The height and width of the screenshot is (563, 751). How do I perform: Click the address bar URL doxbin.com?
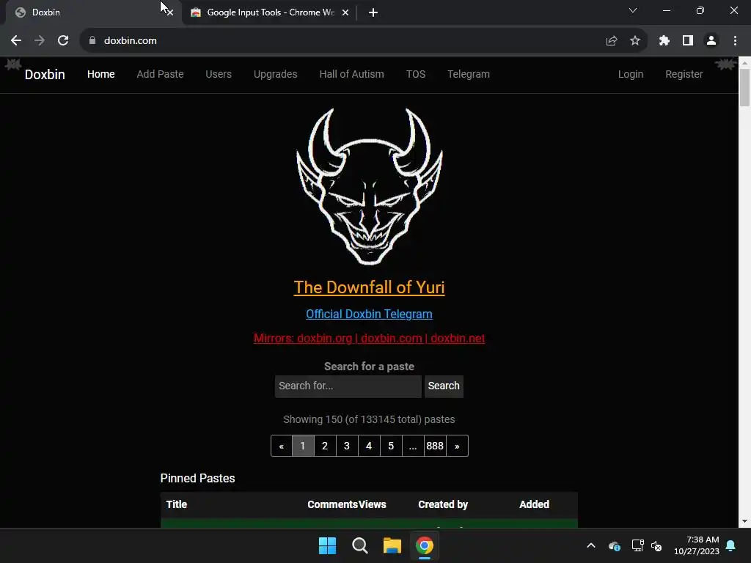pos(131,41)
